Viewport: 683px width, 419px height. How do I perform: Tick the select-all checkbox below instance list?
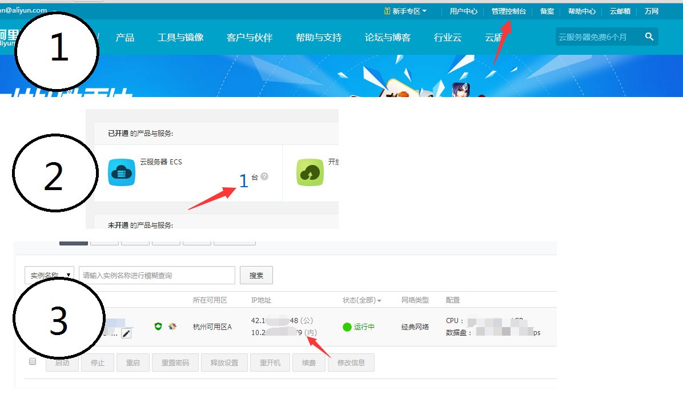32,361
